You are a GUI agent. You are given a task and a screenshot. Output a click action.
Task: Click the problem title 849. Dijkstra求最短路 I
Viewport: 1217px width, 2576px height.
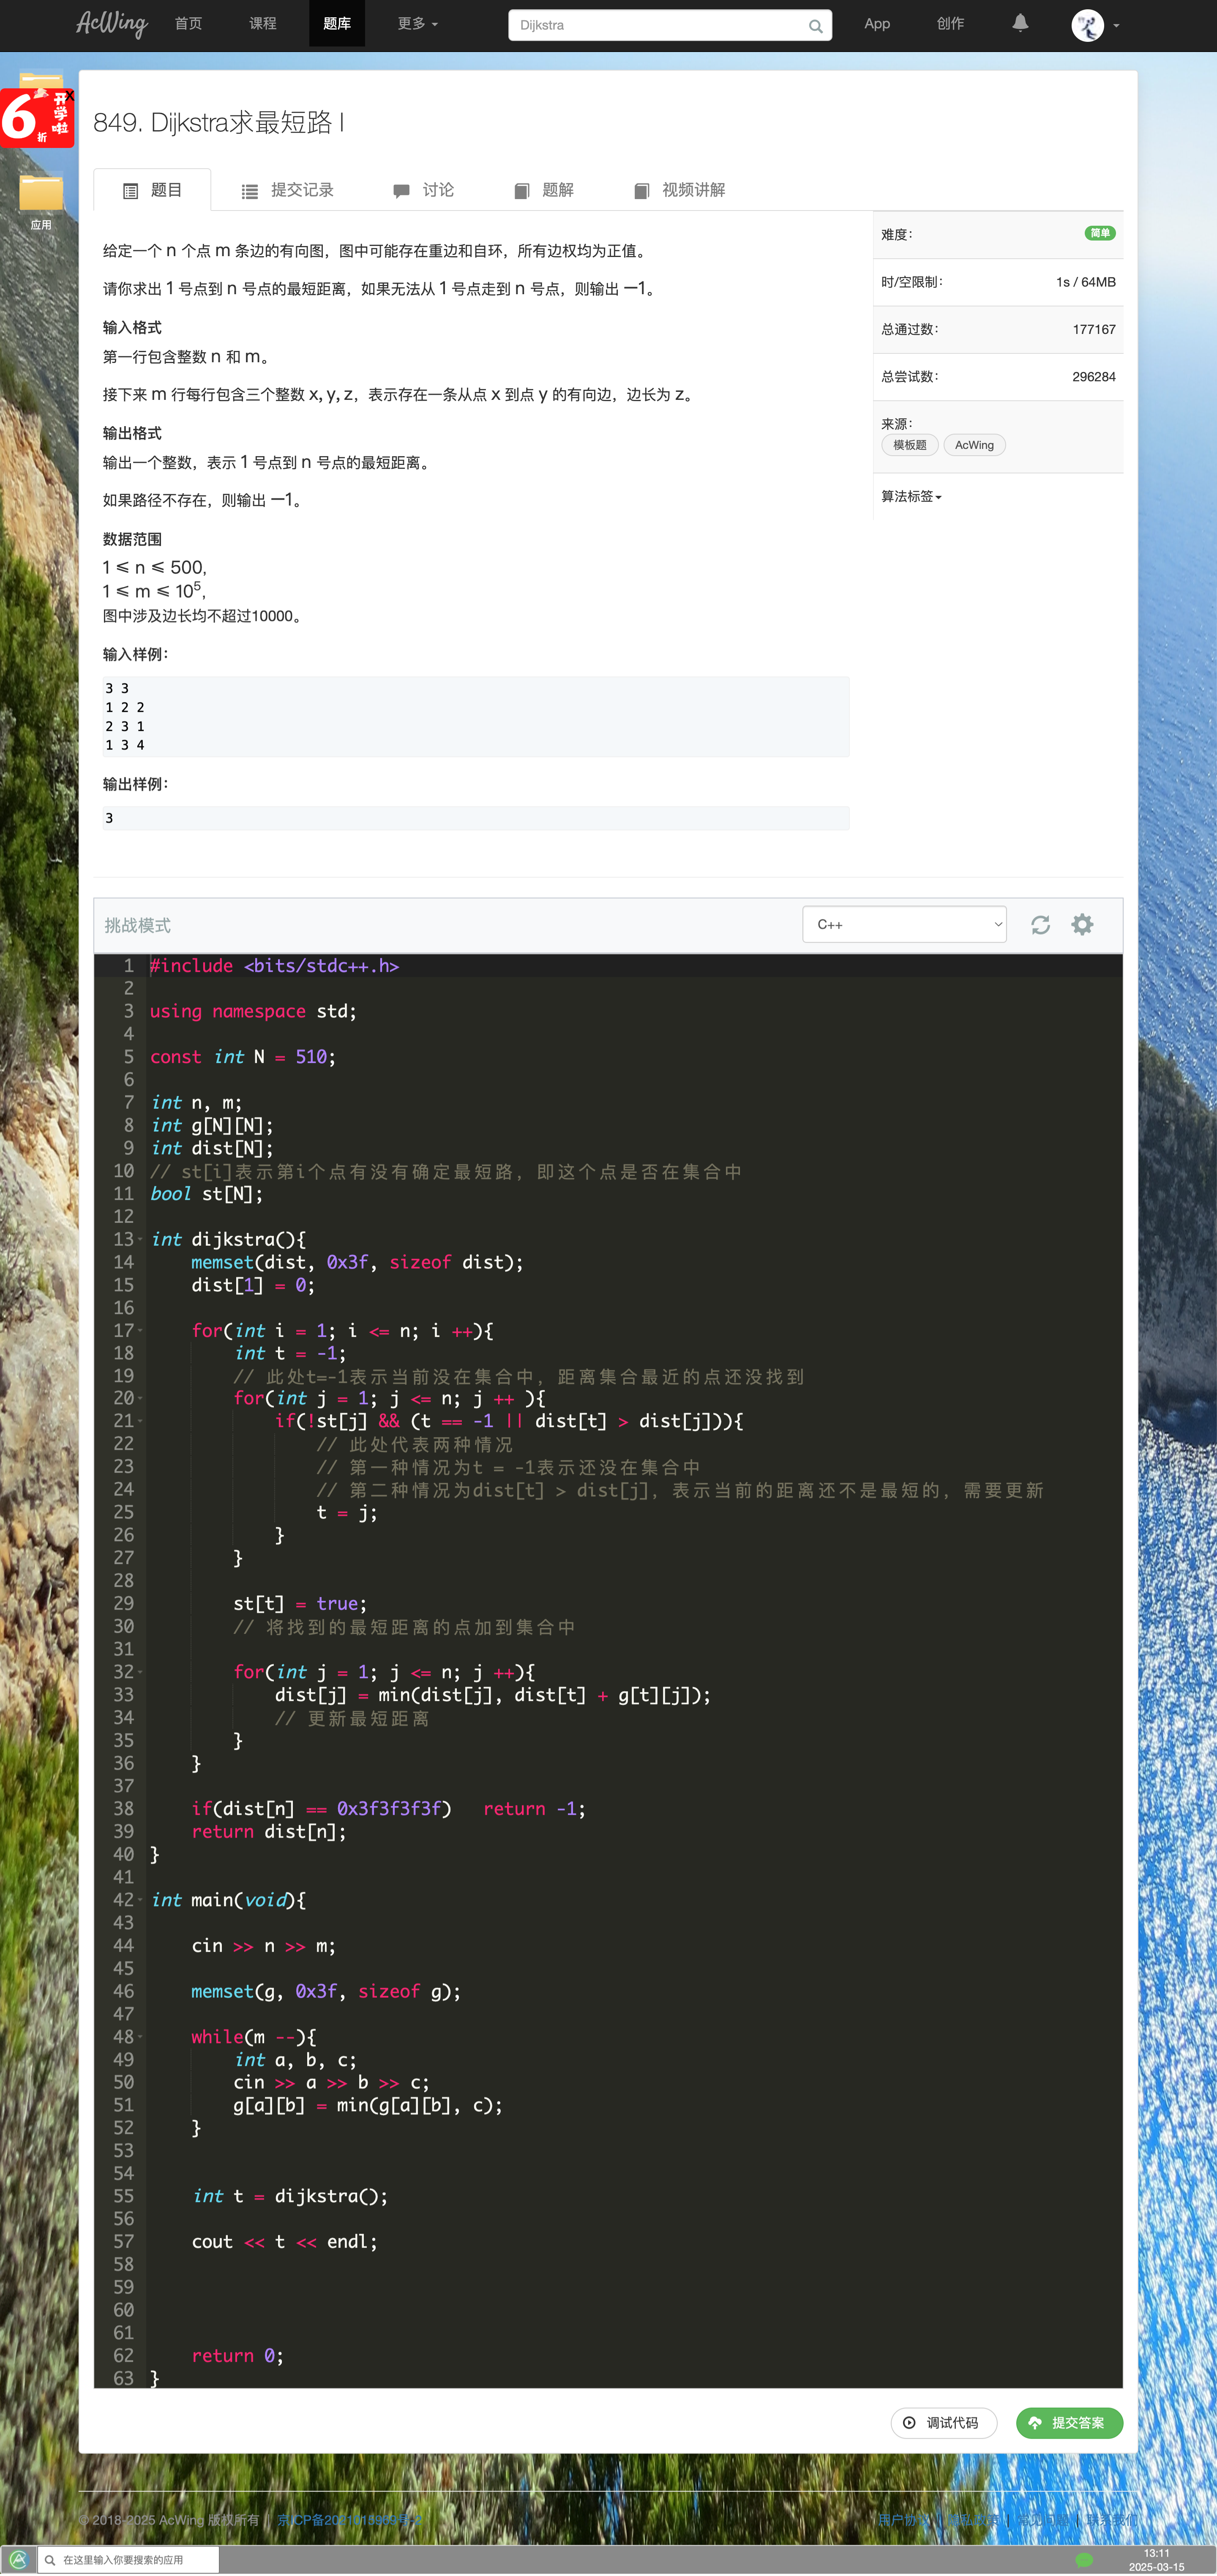tap(219, 122)
